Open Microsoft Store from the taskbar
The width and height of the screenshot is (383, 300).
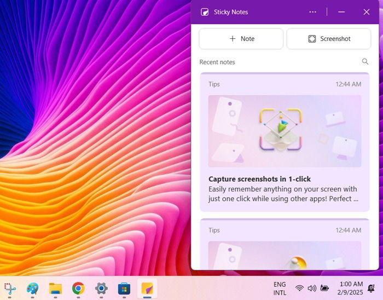pos(124,289)
